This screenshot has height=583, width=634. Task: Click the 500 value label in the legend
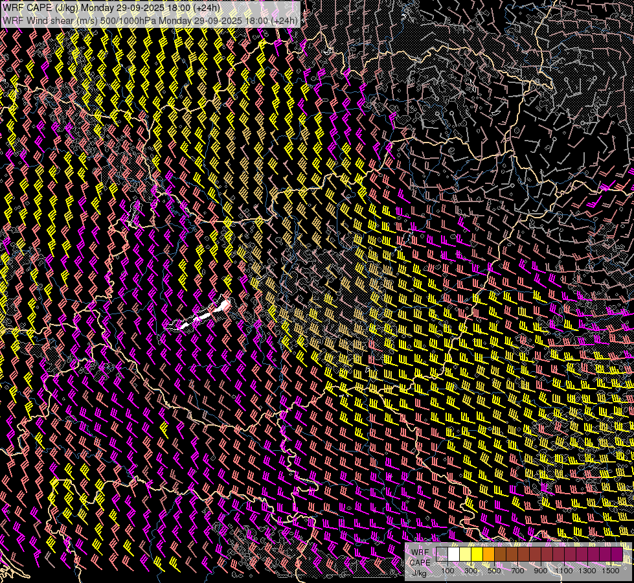tap(494, 571)
